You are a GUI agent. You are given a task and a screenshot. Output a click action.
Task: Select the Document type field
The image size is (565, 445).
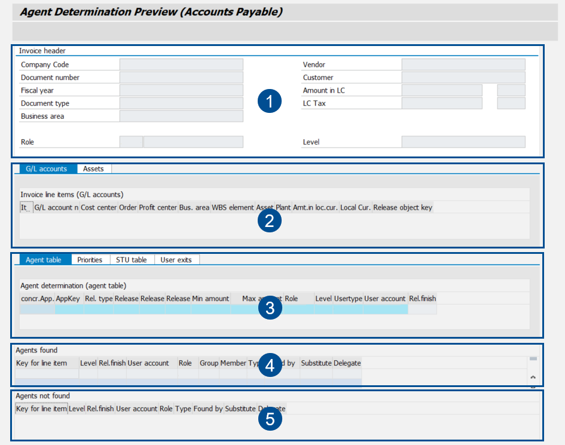click(x=181, y=103)
